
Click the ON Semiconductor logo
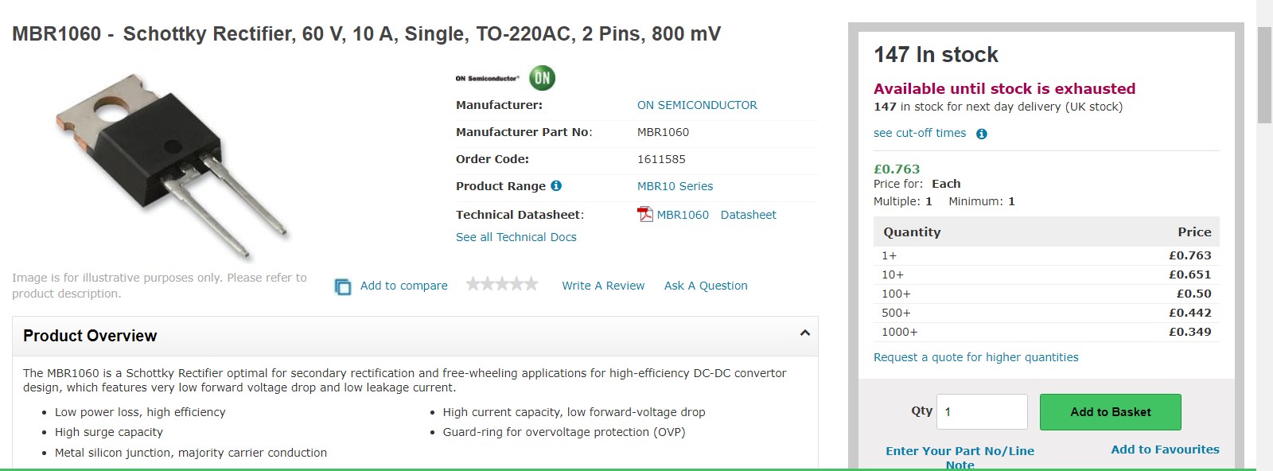505,78
